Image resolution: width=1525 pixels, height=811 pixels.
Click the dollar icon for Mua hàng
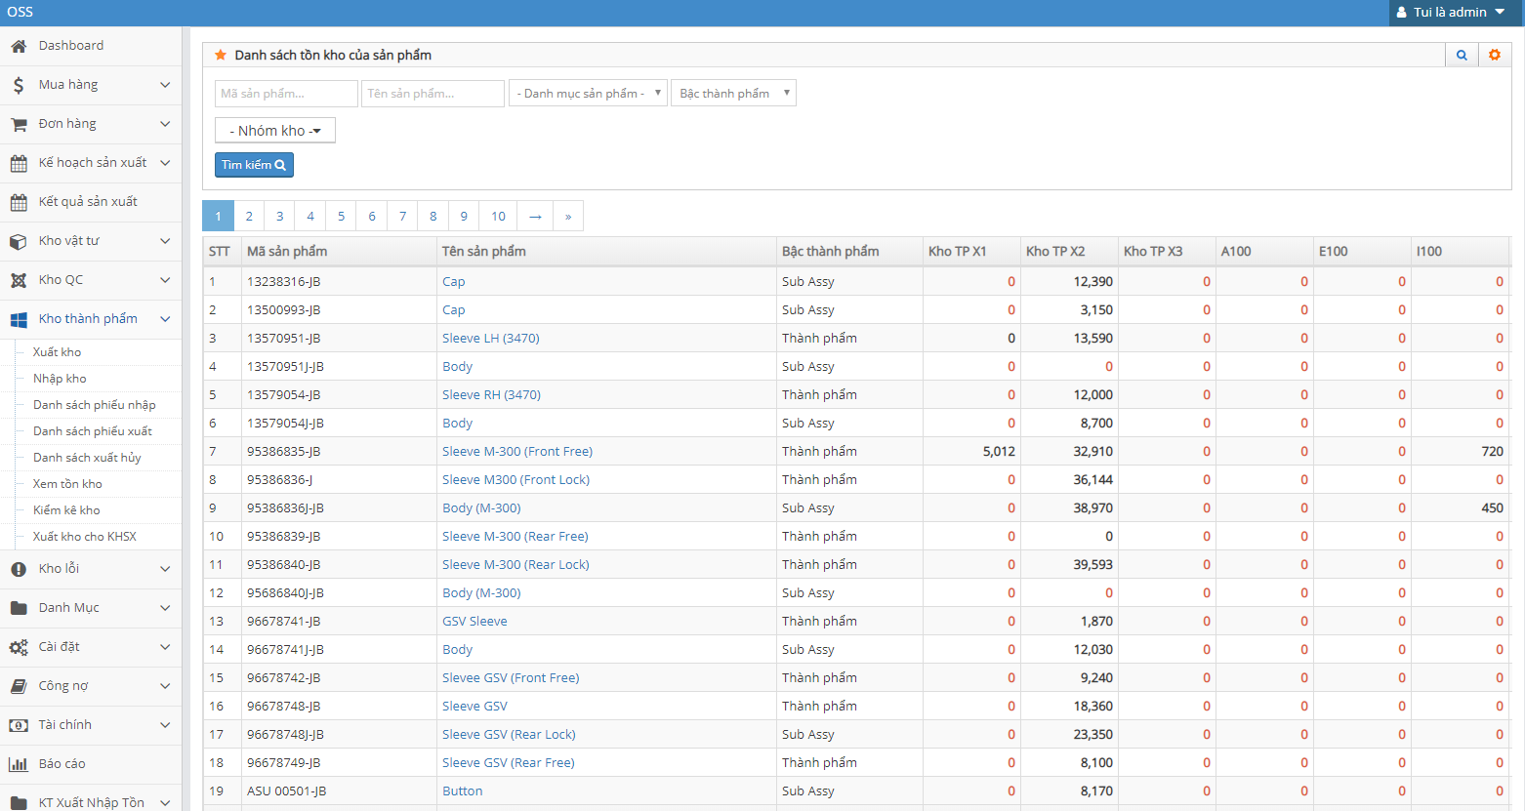[19, 85]
